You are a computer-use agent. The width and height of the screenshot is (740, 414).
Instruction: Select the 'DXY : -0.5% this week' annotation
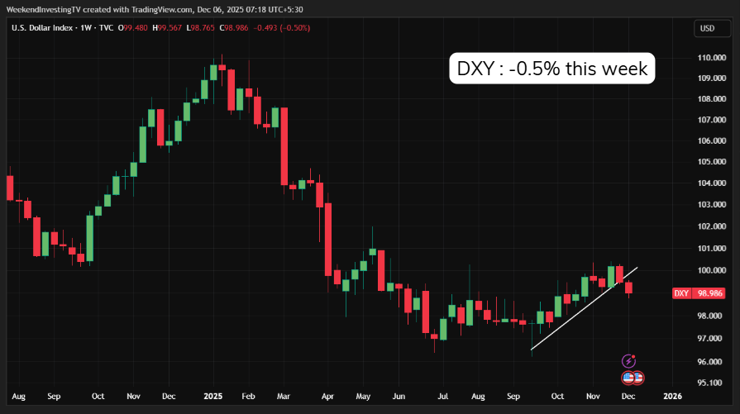pyautogui.click(x=553, y=69)
